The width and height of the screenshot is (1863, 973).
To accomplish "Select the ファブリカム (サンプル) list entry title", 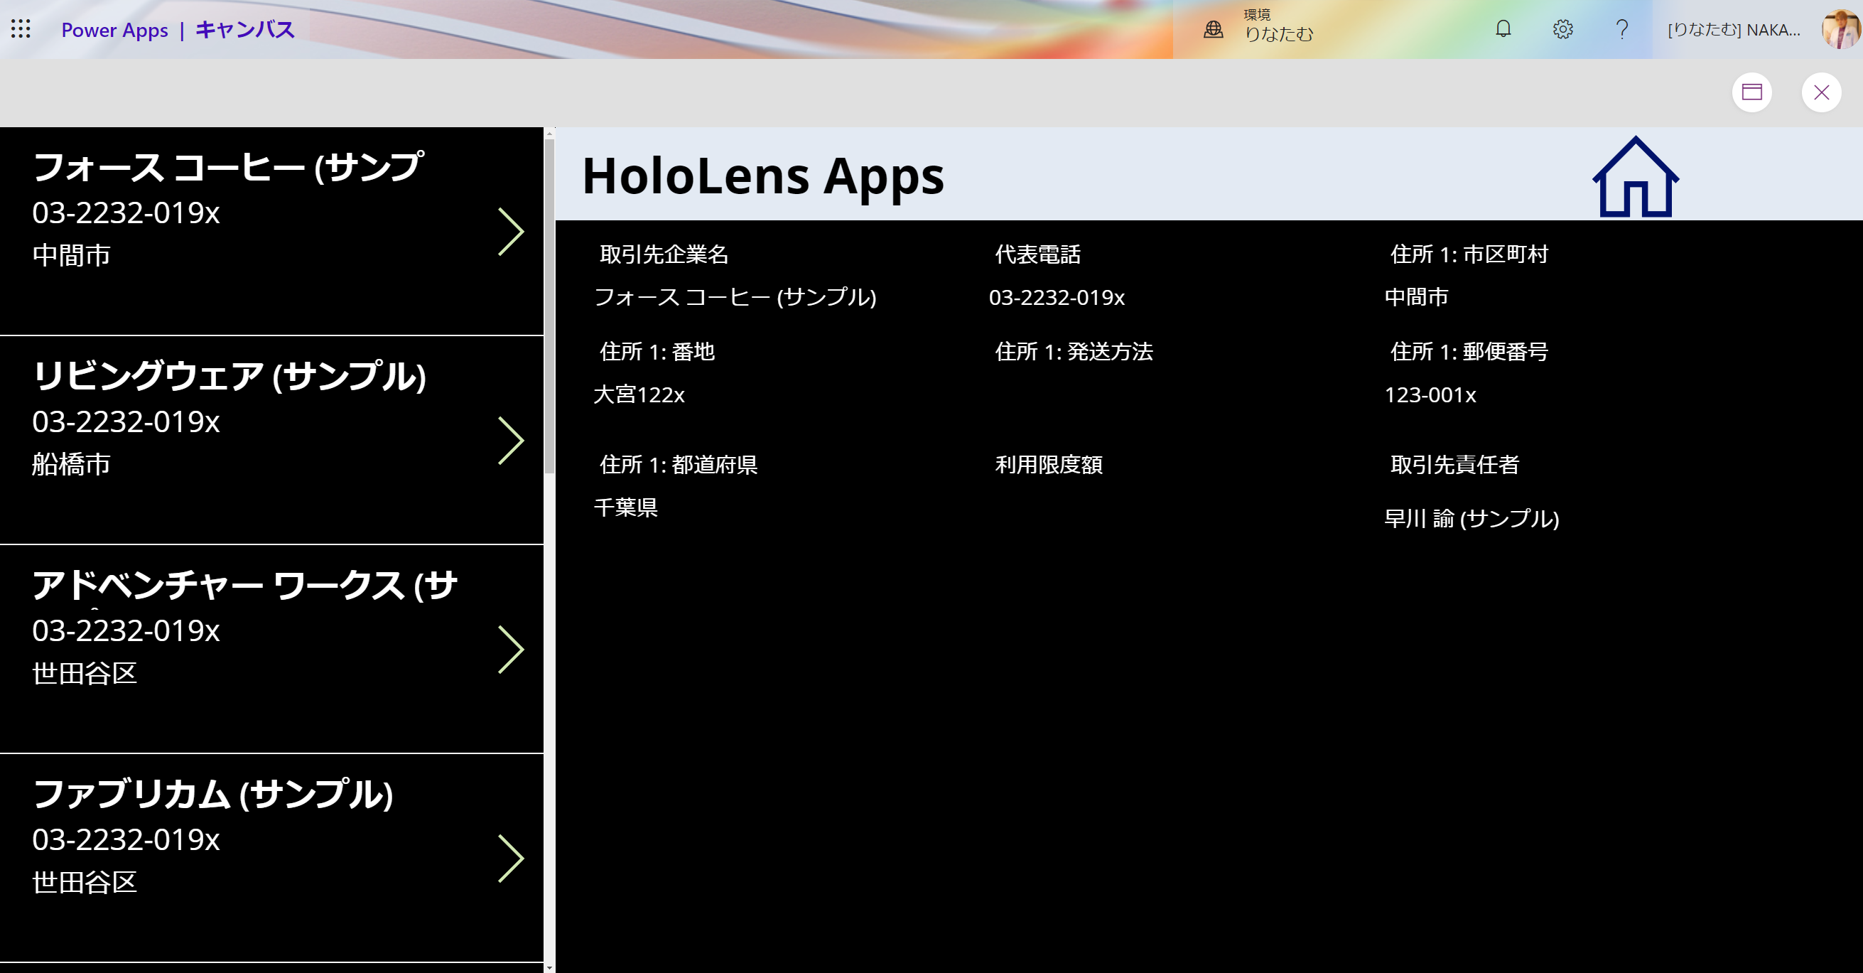I will (212, 795).
